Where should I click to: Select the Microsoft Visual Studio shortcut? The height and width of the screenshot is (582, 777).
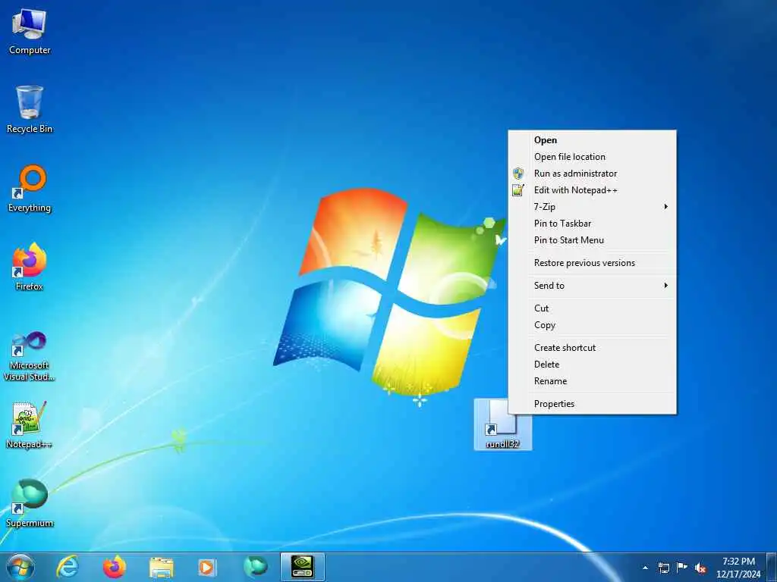pos(30,356)
